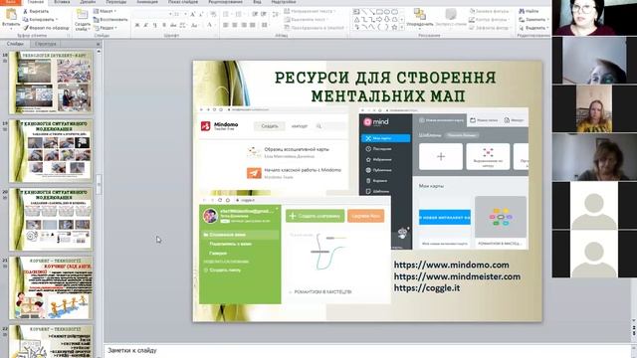
Task: Click the text columns icon
Action: (x=265, y=25)
